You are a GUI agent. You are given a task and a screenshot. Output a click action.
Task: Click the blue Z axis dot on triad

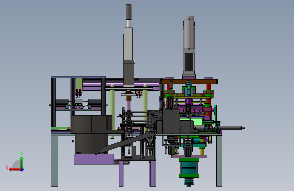(22, 170)
